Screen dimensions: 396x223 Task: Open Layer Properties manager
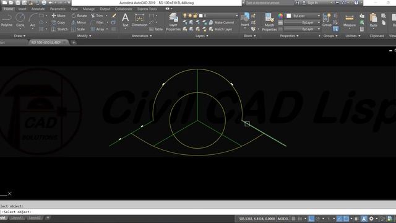tap(173, 22)
